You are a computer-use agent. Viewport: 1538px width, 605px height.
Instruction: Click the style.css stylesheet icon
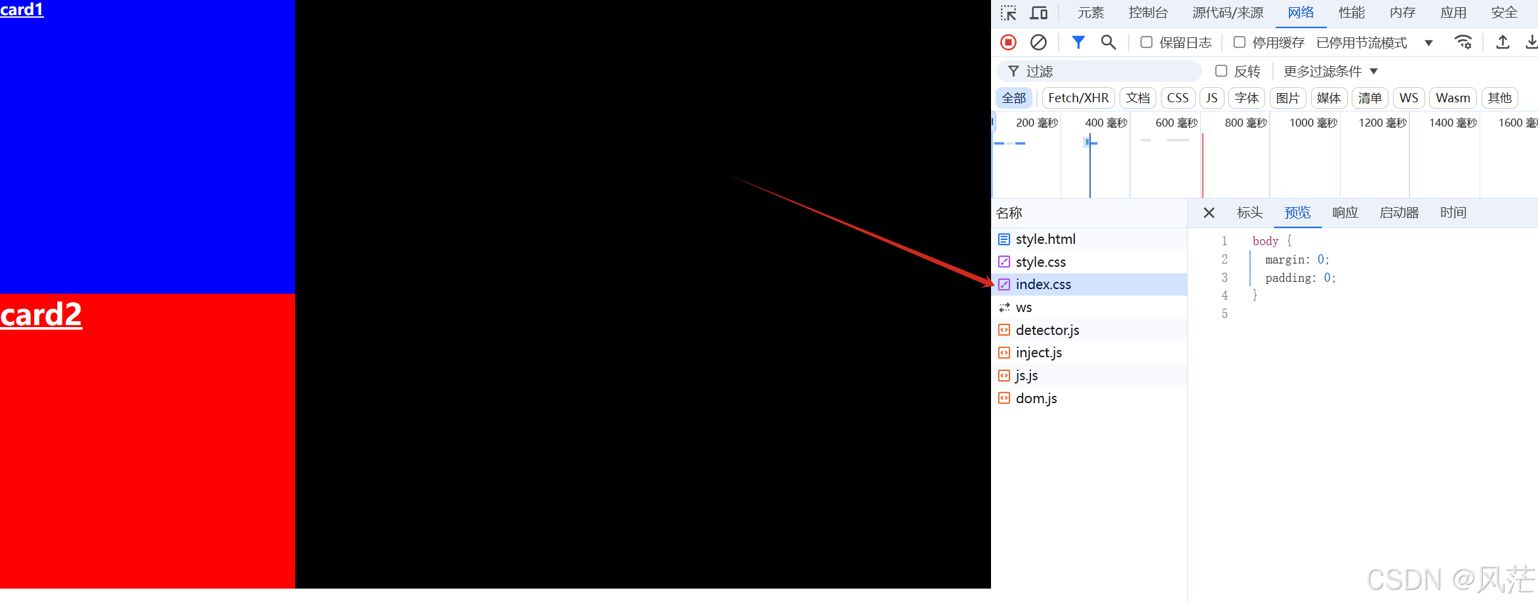(x=1004, y=262)
